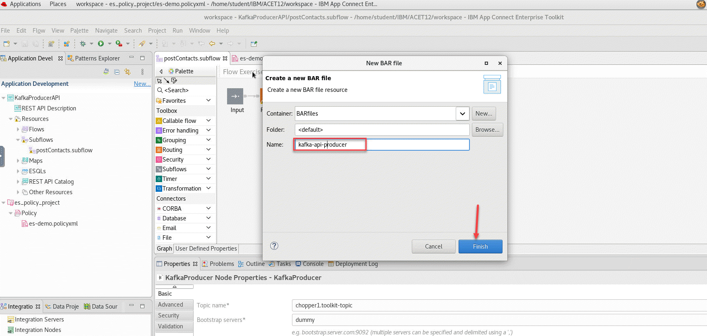This screenshot has height=336, width=707.
Task: Collapse the Palette with the left triangle
Action: [x=161, y=71]
